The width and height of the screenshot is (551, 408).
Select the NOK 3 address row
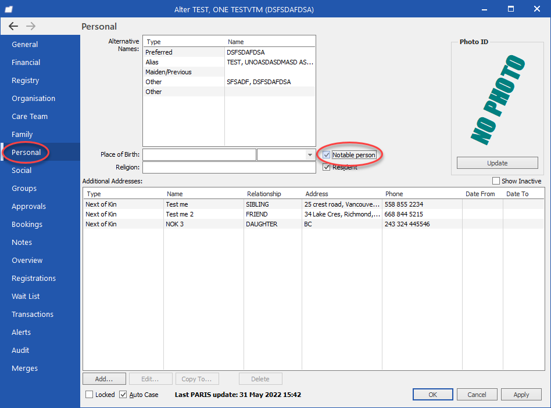point(313,224)
